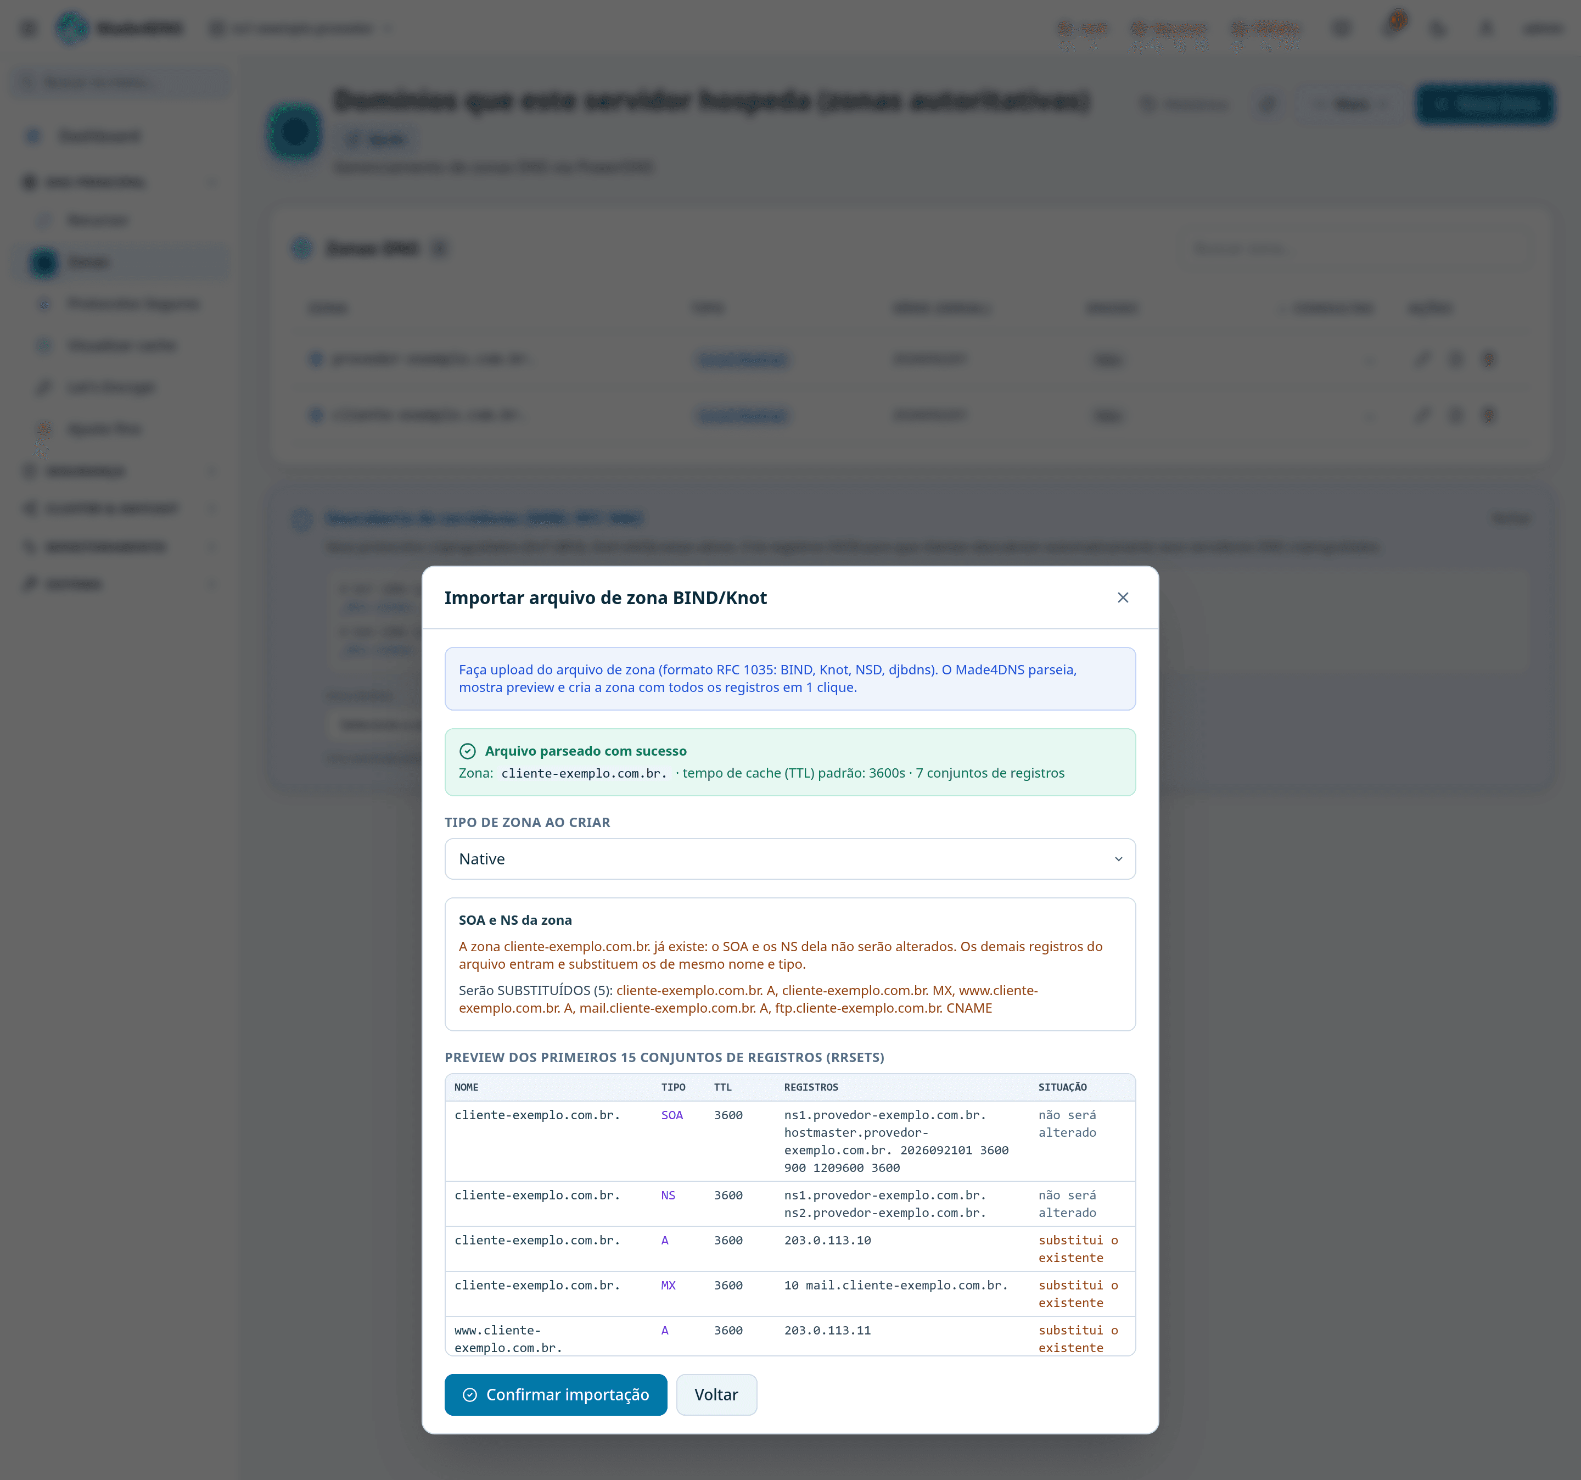This screenshot has width=1581, height=1480.
Task: Click the warning that the zone já existe
Action: click(x=780, y=955)
